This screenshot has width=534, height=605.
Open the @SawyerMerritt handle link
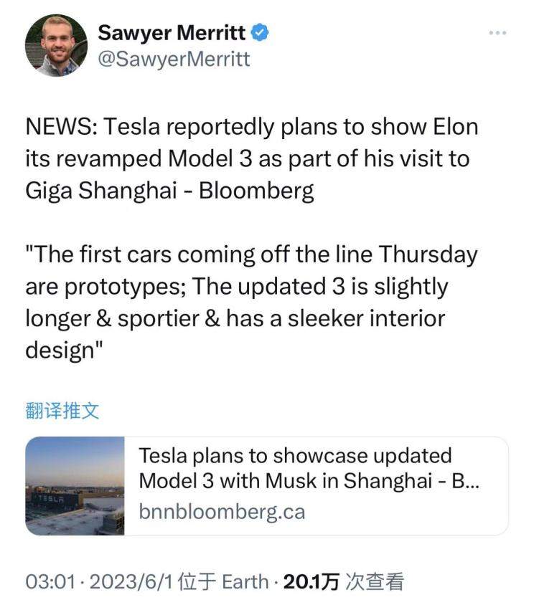(x=174, y=59)
